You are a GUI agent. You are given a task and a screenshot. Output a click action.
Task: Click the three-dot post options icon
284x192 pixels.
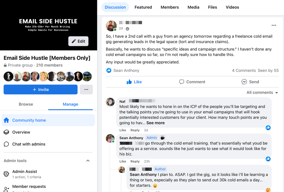tap(274, 25)
